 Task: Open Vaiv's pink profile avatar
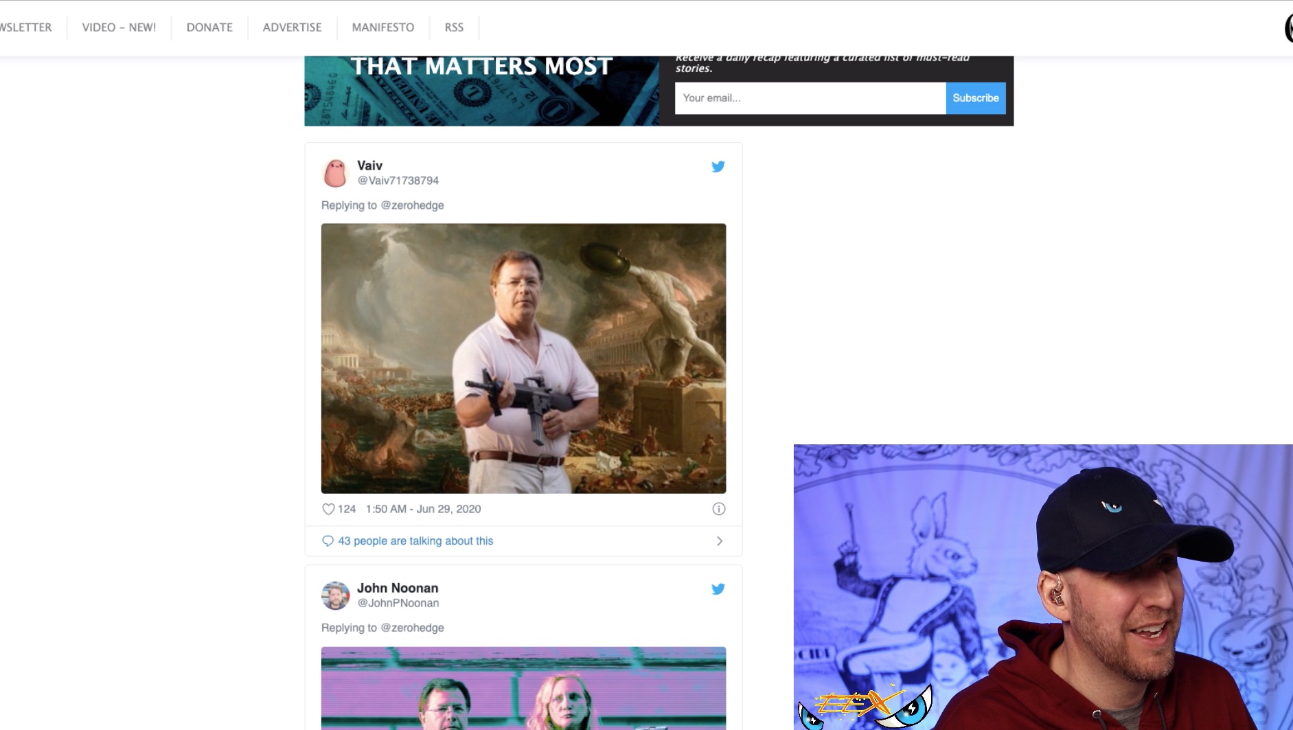point(335,173)
